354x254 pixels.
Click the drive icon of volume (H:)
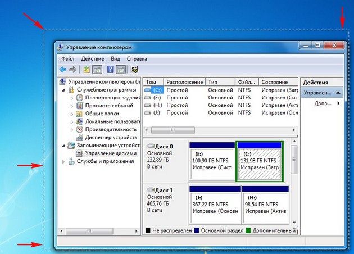148,105
